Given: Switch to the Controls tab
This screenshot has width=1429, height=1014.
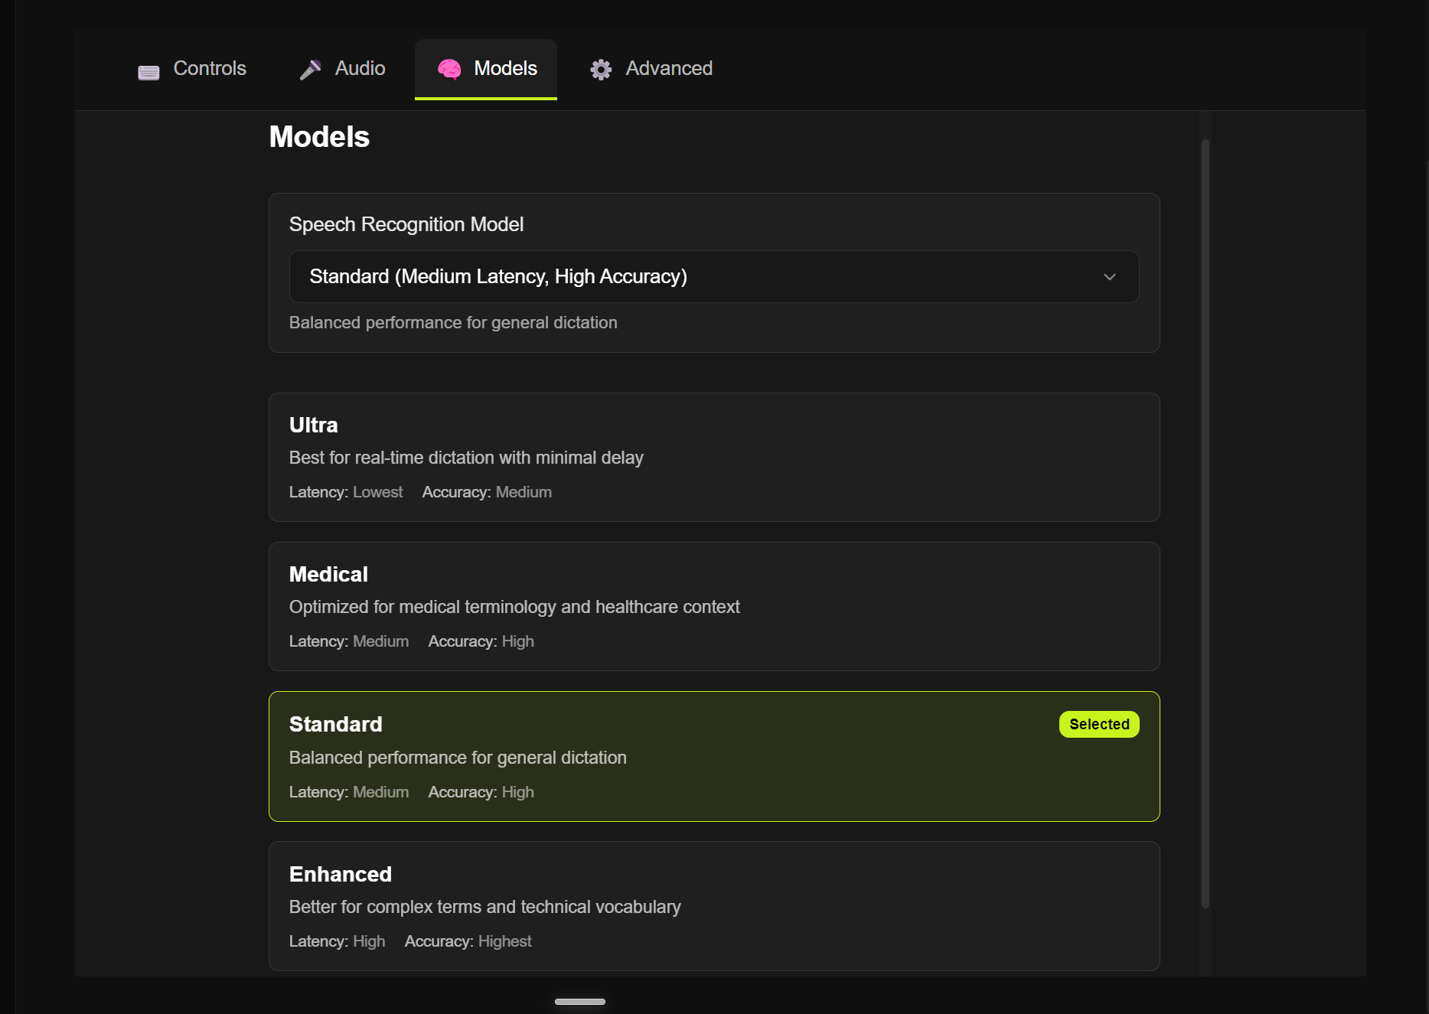Looking at the screenshot, I should pyautogui.click(x=193, y=69).
